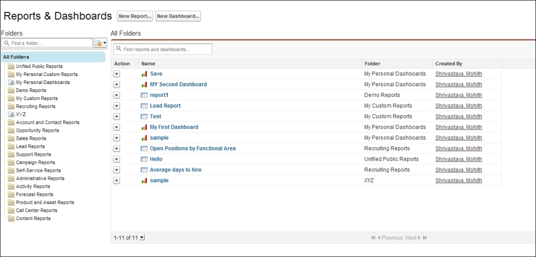Image resolution: width=536 pixels, height=257 pixels.
Task: Click the New Report button
Action: (135, 17)
